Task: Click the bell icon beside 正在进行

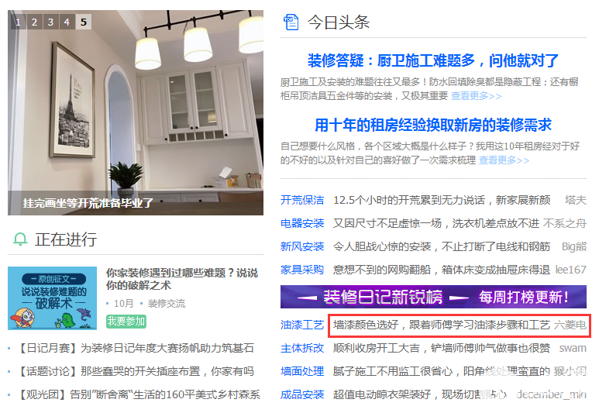Action: click(20, 239)
